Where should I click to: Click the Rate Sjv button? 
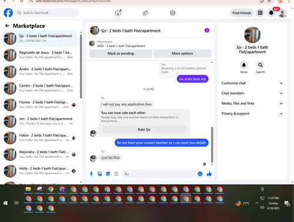click(x=144, y=130)
